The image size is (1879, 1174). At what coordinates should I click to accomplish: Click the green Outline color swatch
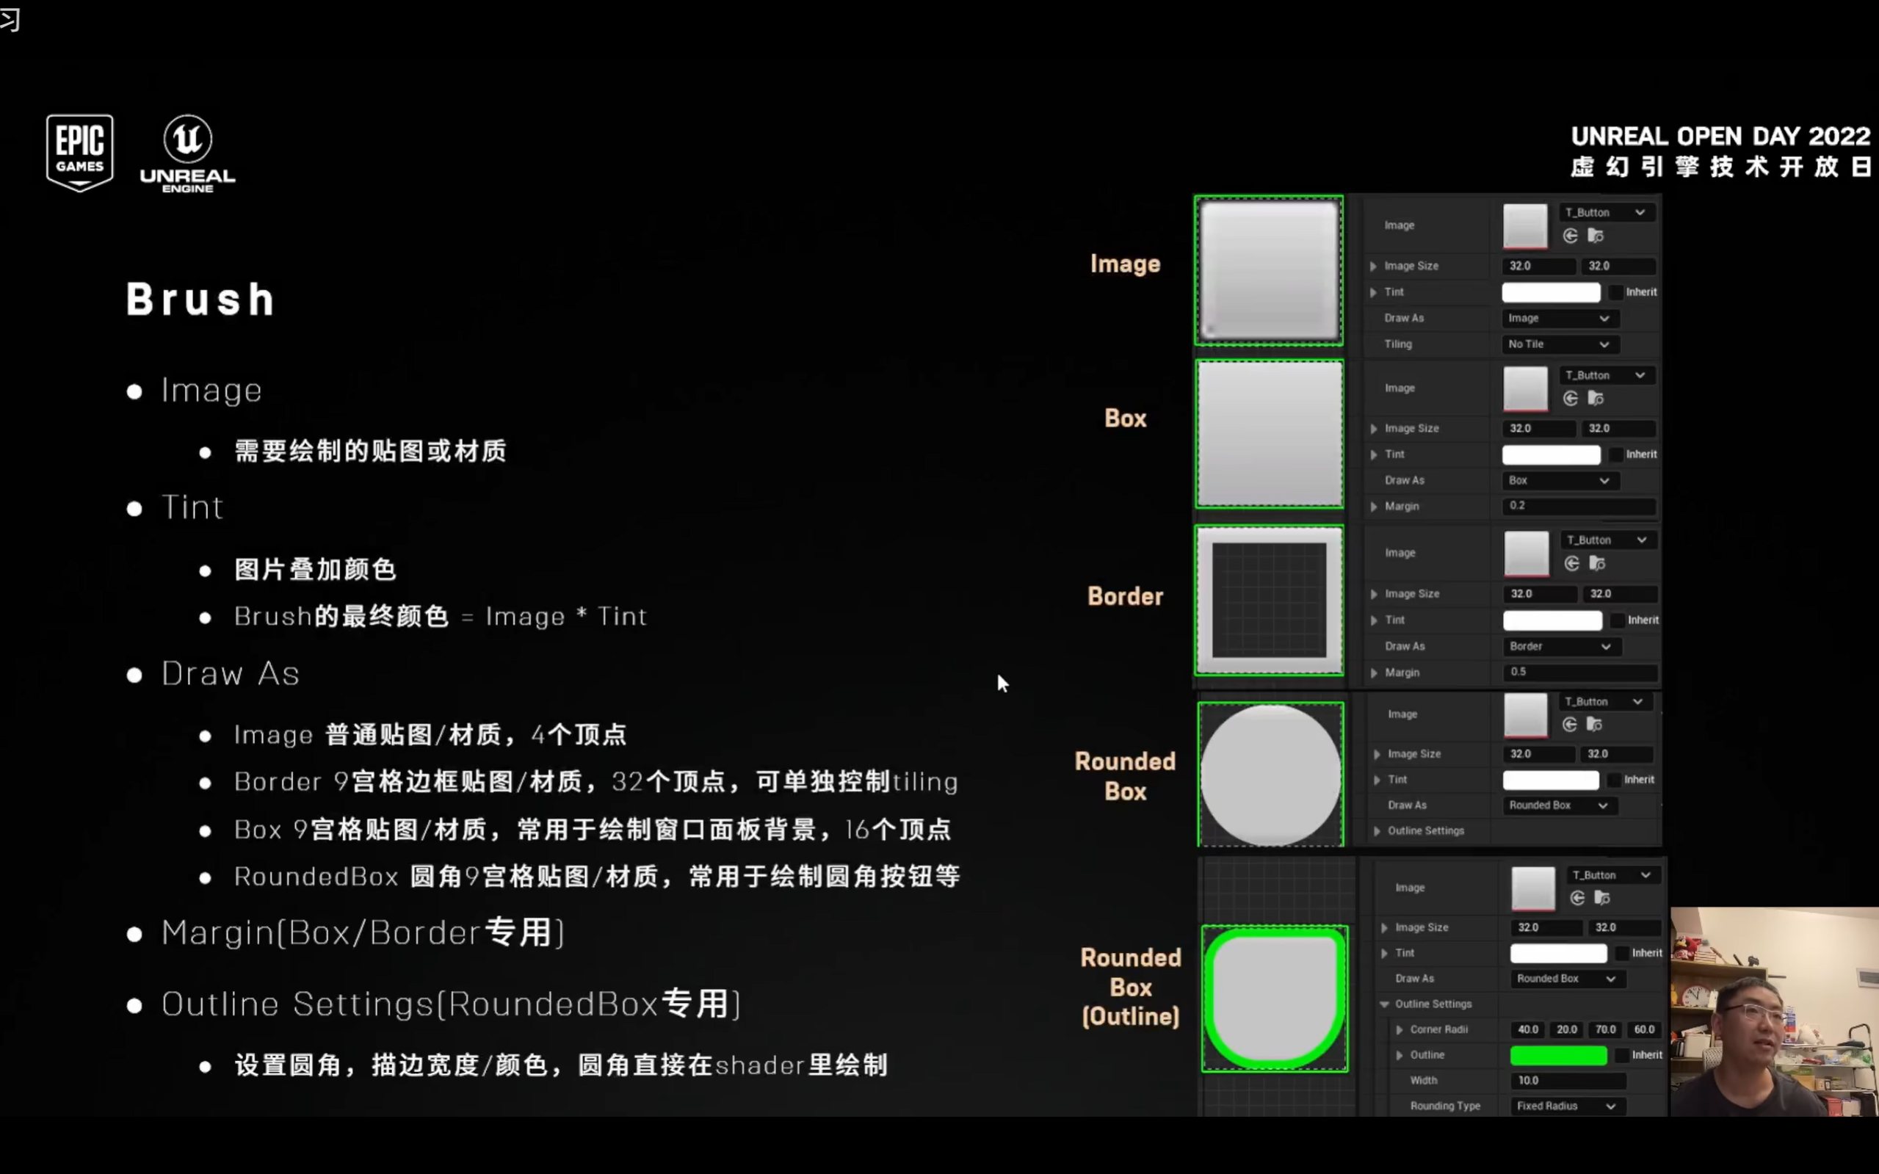click(x=1557, y=1055)
